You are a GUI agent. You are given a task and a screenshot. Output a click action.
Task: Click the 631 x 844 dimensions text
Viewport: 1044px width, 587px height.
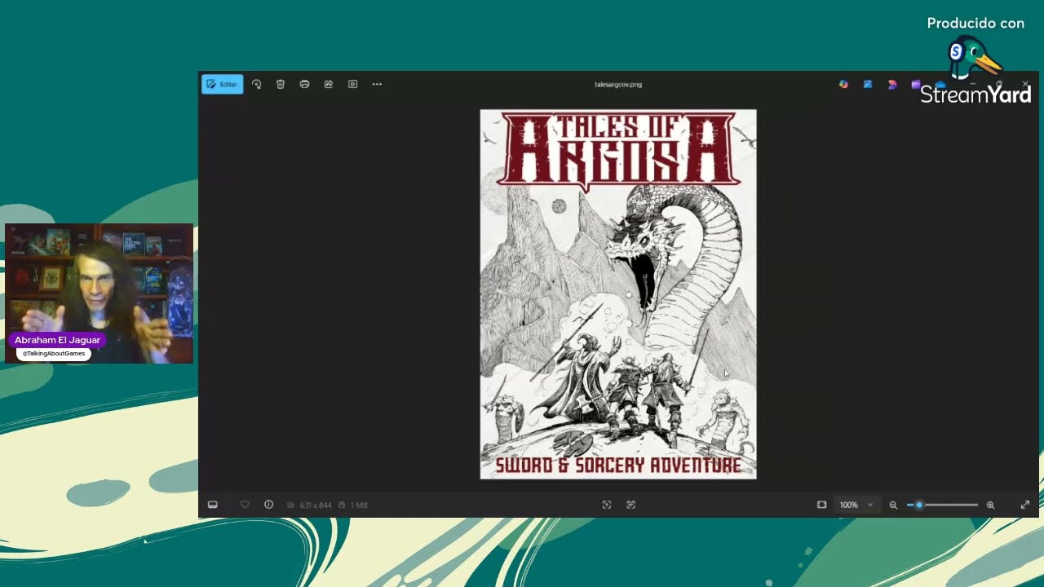[316, 505]
